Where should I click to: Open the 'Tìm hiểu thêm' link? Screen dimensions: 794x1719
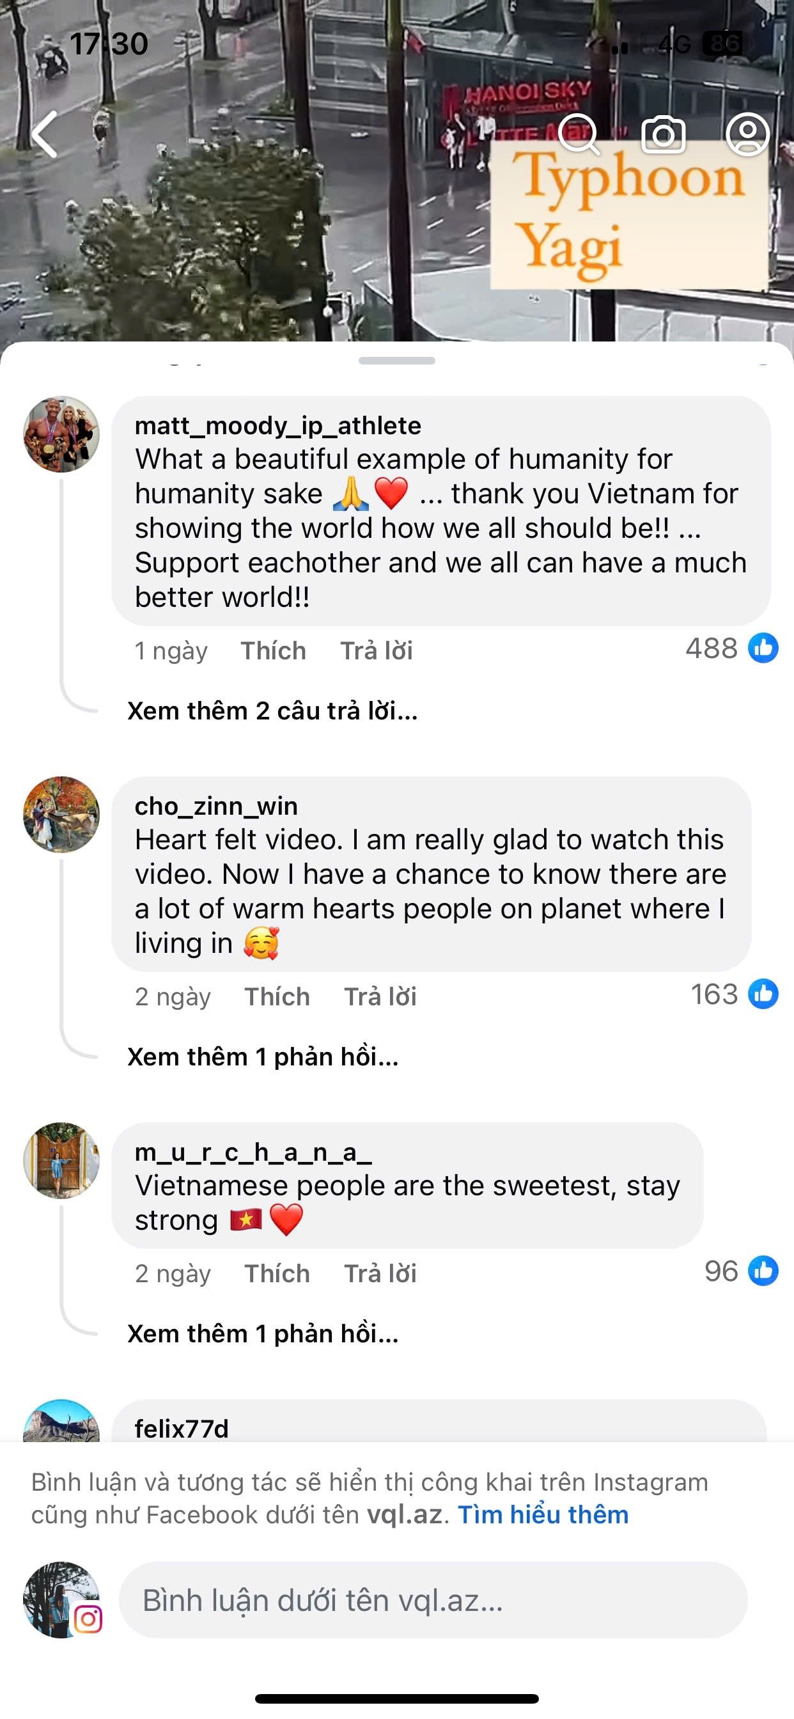[x=543, y=1514]
